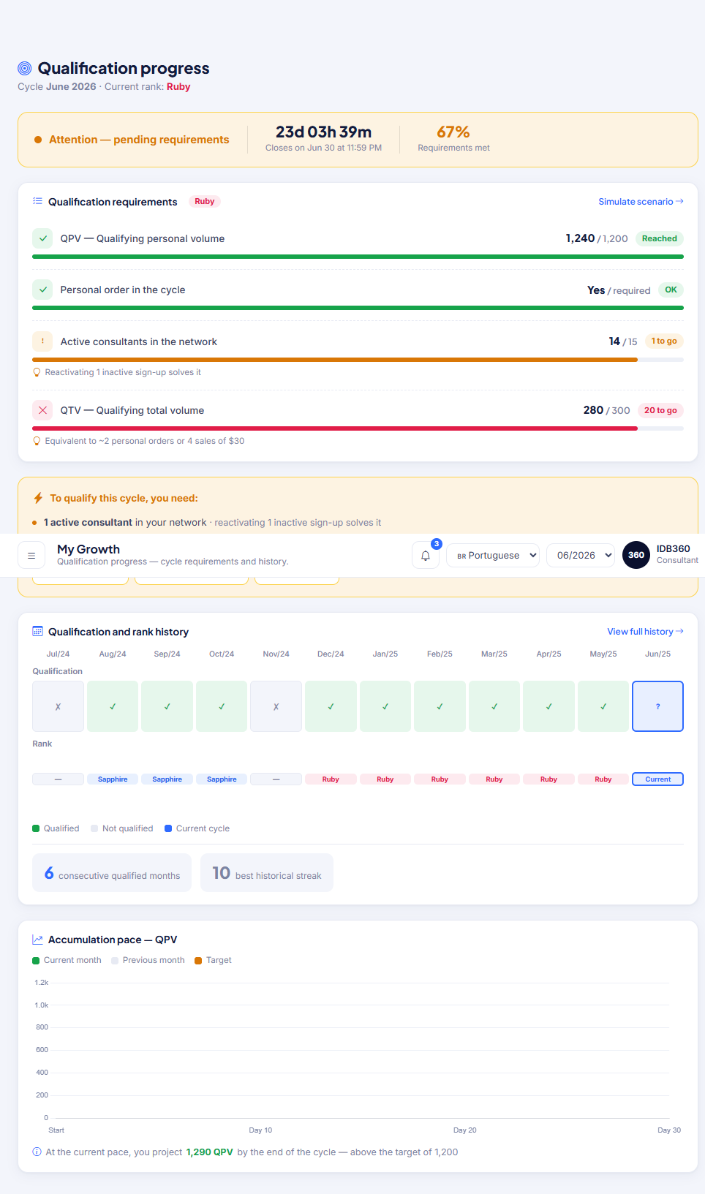
Task: Click the Sapphire rank badge under Aug/24
Action: [x=113, y=779]
